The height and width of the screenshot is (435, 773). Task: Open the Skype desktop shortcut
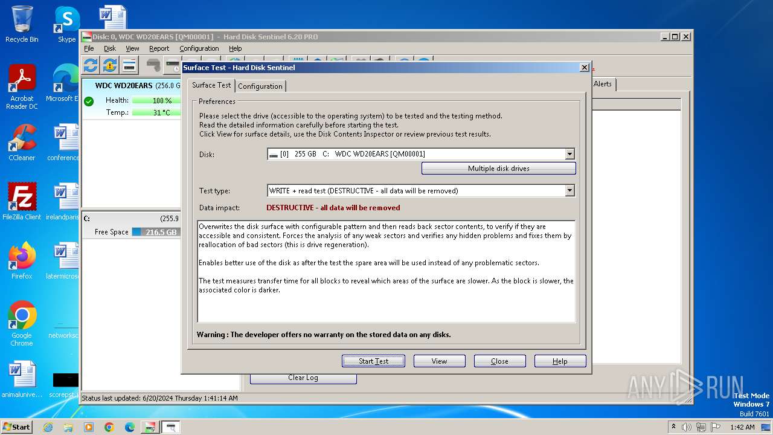66,24
